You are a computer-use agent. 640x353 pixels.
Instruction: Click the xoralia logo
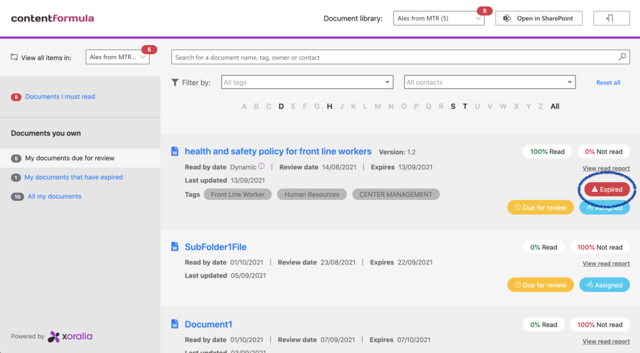click(x=70, y=336)
